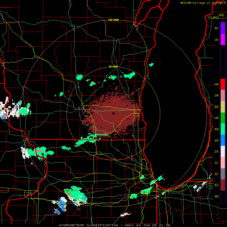
Task: Select the GR legend label
Action: tap(216, 96)
